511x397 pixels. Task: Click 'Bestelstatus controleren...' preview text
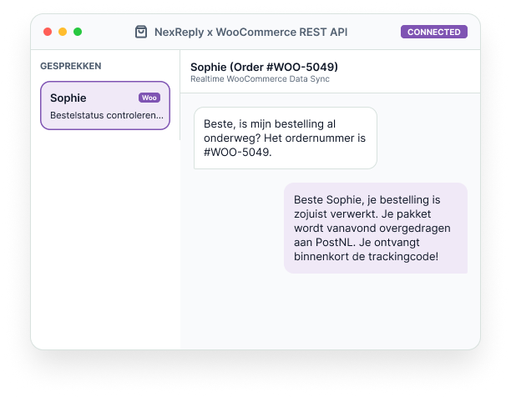107,115
